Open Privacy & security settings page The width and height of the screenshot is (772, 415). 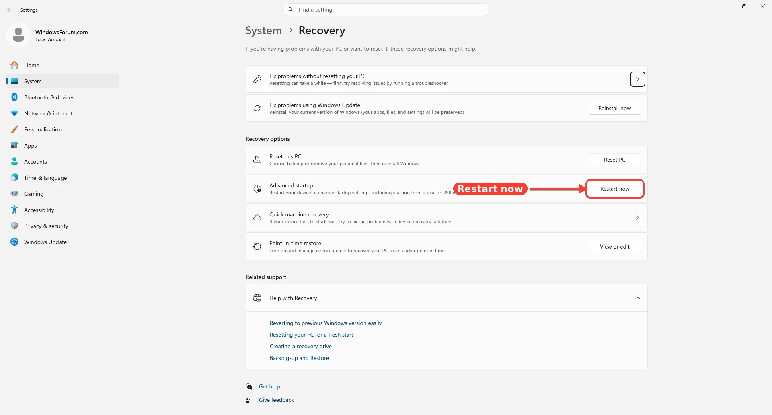[63, 226]
